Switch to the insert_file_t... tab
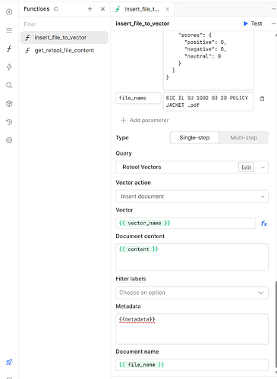This screenshot has width=277, height=379. pyautogui.click(x=142, y=9)
